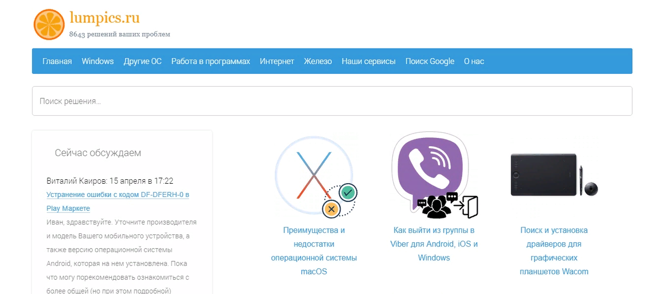This screenshot has width=662, height=294.
Task: Choose the Интернет navigation item
Action: 277,61
